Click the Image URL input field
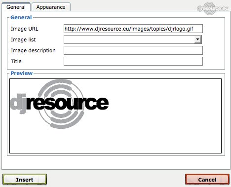Viewport: 231px width, 187px height. [x=133, y=29]
